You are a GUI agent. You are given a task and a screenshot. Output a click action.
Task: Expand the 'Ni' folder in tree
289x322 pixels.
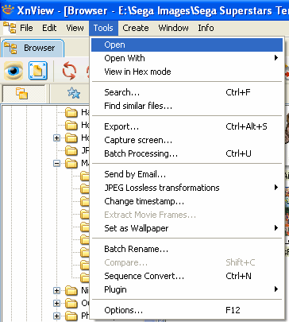56,290
